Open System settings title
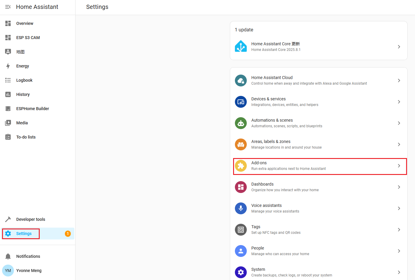 258,269
